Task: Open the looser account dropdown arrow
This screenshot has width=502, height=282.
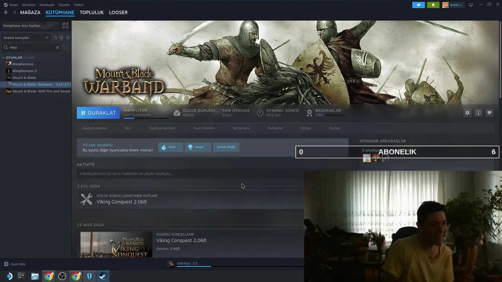Action: (x=461, y=5)
